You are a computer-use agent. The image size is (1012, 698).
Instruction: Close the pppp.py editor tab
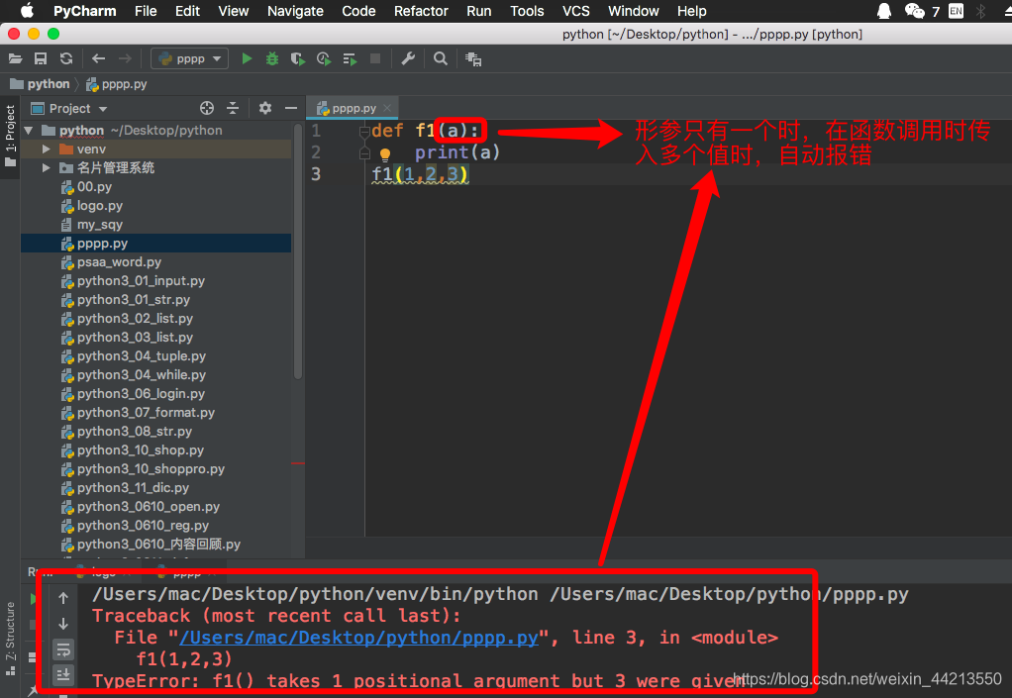pos(387,108)
